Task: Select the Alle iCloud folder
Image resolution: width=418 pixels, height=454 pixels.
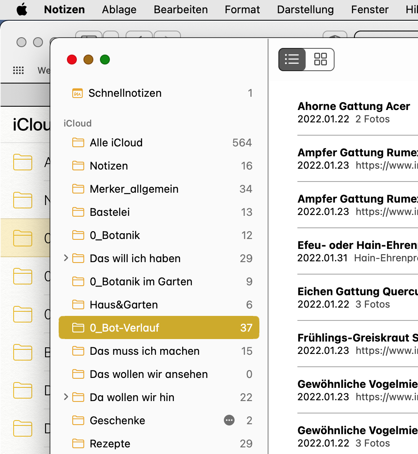Action: (x=159, y=143)
